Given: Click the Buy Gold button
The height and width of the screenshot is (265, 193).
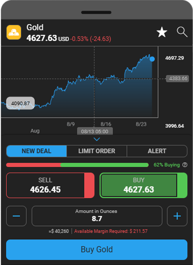Looking at the screenshot, I should tap(97, 250).
